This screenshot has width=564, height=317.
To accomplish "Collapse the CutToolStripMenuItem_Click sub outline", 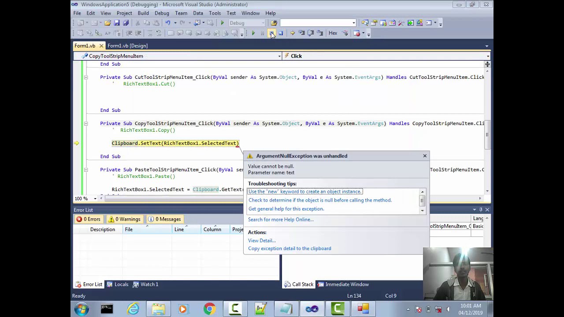I will [86, 77].
